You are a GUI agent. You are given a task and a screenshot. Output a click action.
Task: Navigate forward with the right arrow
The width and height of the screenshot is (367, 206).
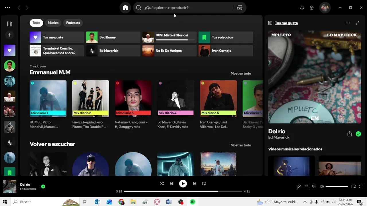click(27, 8)
